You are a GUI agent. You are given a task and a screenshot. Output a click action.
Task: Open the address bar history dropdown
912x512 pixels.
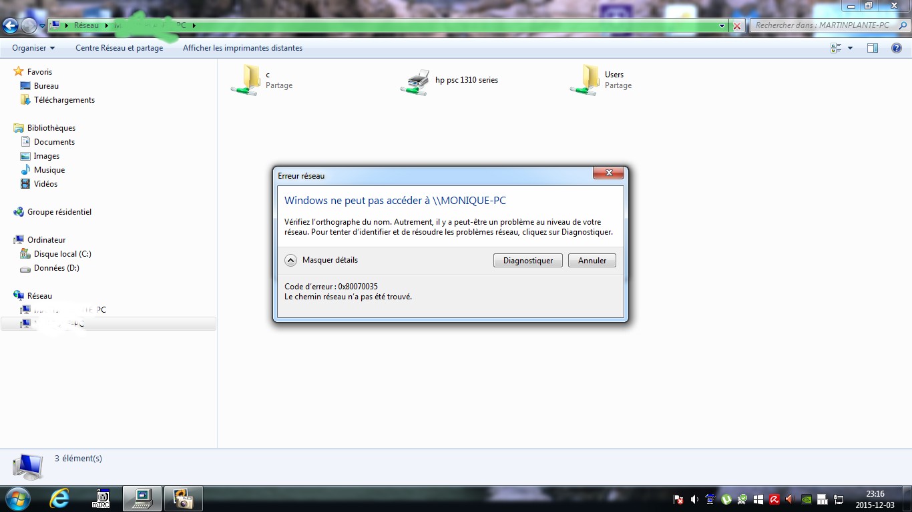click(722, 26)
